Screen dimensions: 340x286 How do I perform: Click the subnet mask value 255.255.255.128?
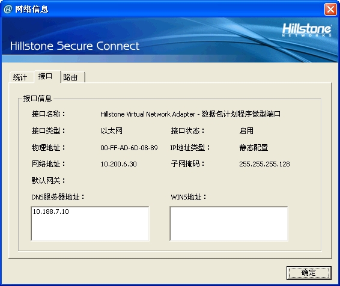[264, 164]
